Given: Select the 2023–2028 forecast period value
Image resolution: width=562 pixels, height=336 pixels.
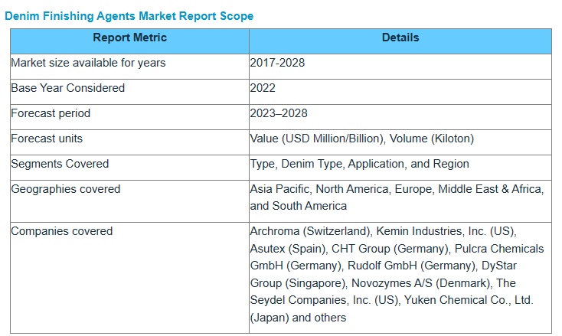Looking at the screenshot, I should click(x=279, y=113).
